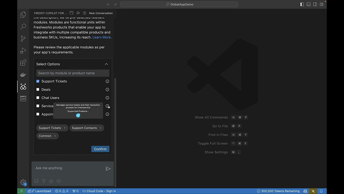Check the Deals checkbox
This screenshot has width=344, height=194.
click(x=38, y=89)
